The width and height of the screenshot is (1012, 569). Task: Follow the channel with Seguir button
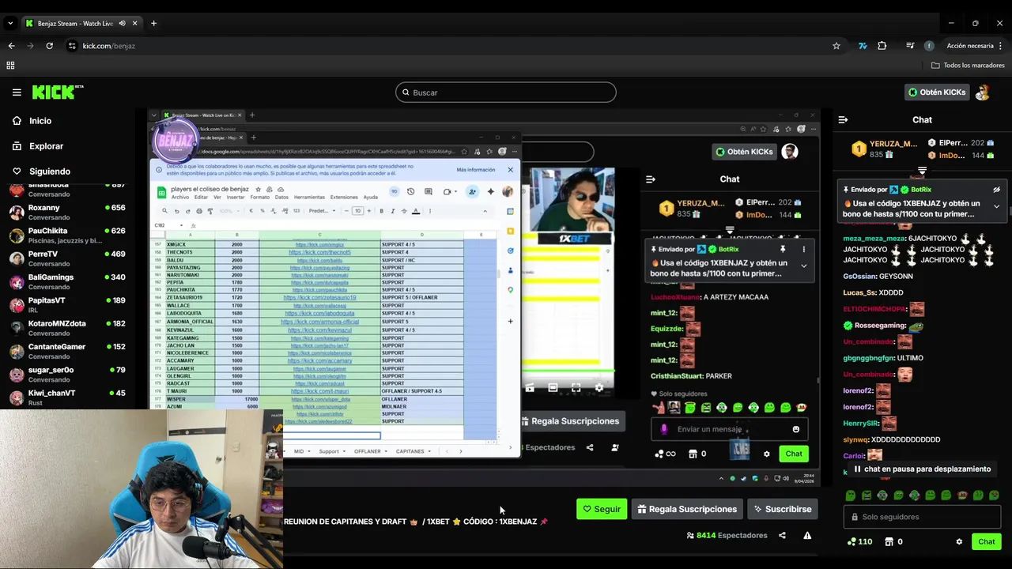point(601,509)
